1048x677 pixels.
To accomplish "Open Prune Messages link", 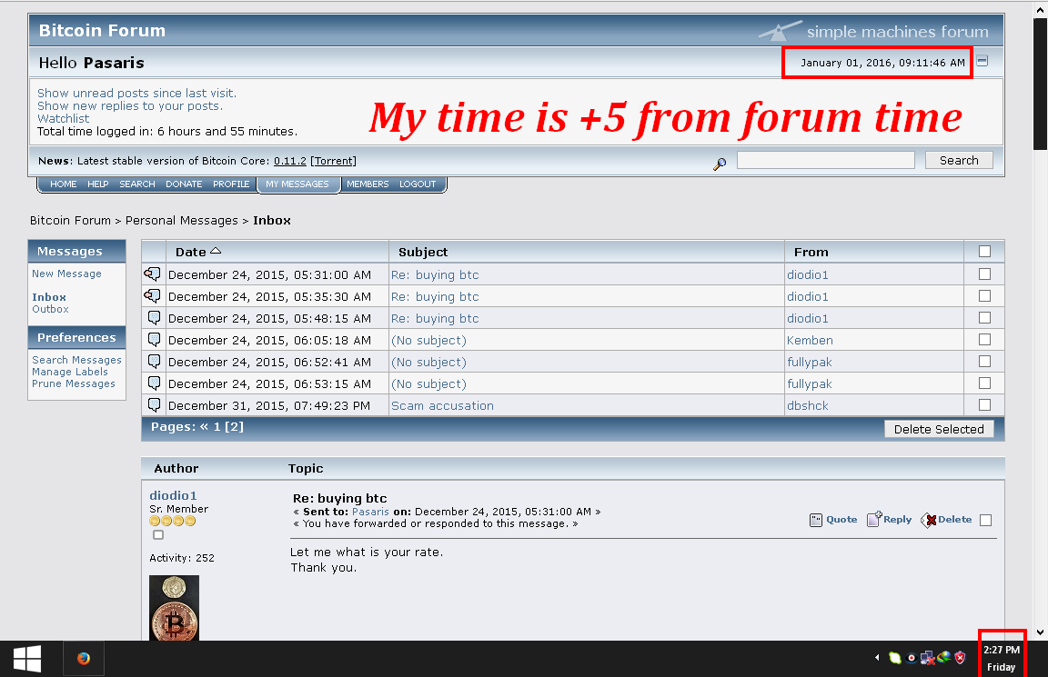I will coord(74,383).
